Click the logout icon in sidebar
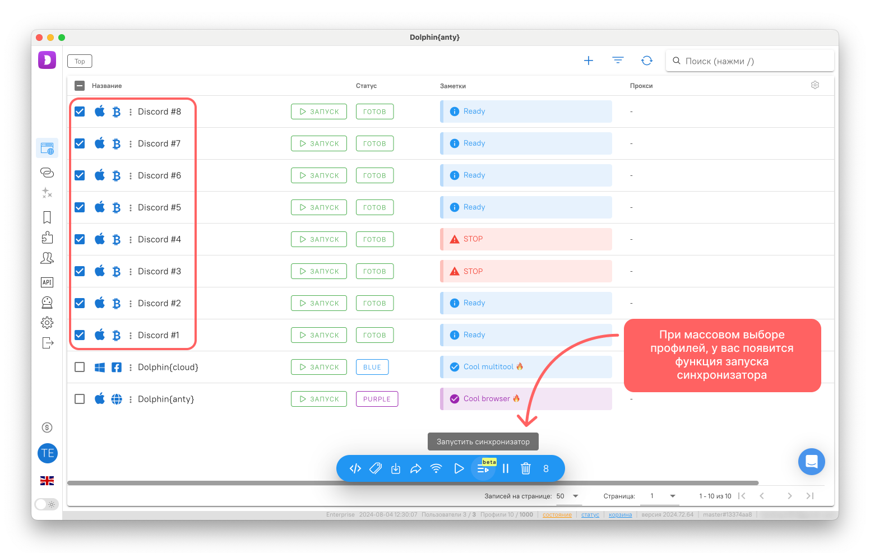 48,343
